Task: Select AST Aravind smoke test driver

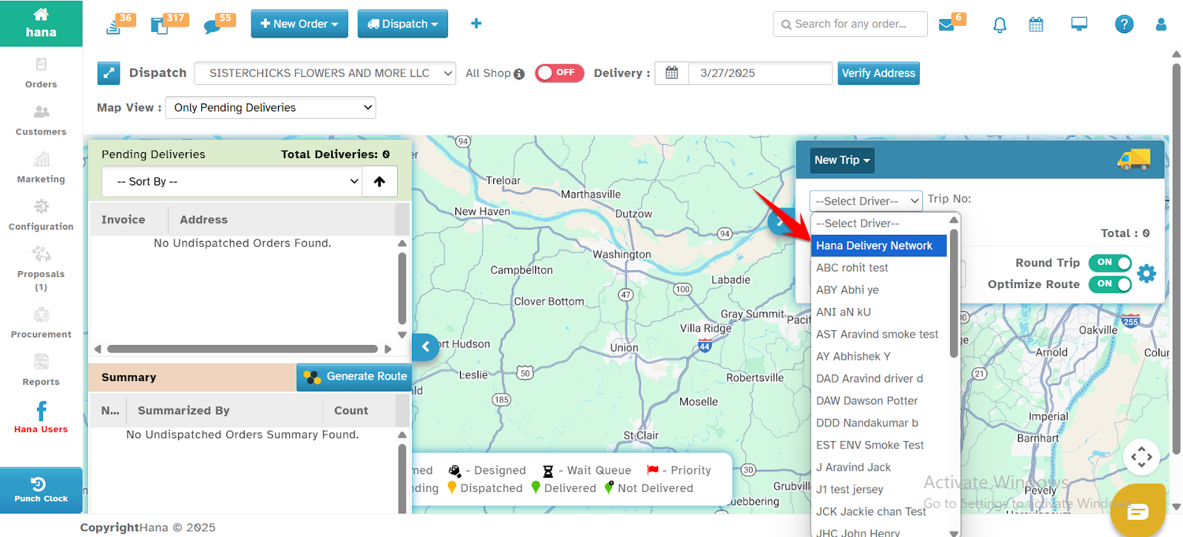Action: (x=878, y=335)
